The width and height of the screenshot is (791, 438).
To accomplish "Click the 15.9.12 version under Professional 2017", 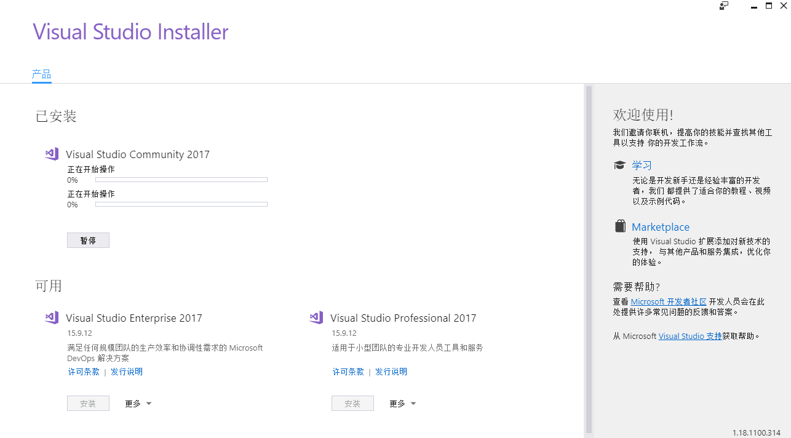I will coord(344,333).
